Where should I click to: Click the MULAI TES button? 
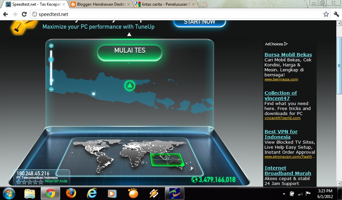coord(130,53)
